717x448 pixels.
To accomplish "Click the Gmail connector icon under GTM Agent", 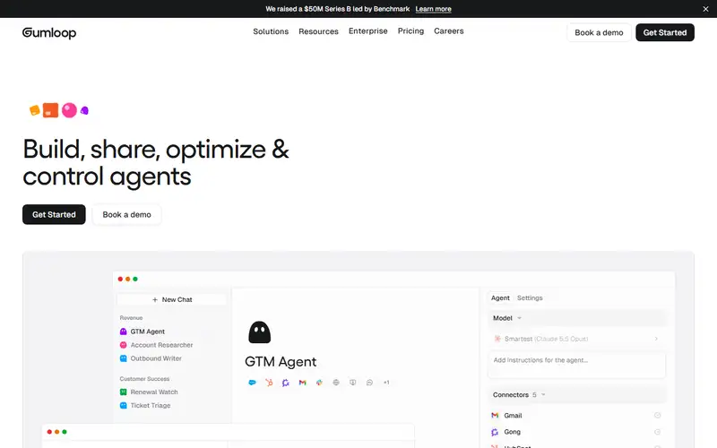I will pyautogui.click(x=302, y=383).
